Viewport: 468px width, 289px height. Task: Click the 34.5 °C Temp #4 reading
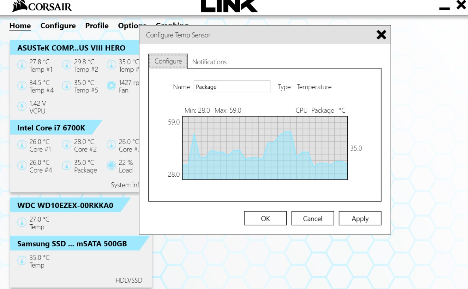pos(39,83)
